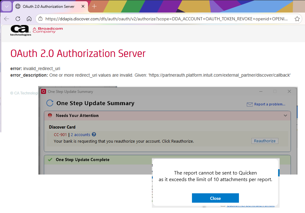The image size is (305, 213).
Task: Go to the browser home page
Action: pos(29,19)
